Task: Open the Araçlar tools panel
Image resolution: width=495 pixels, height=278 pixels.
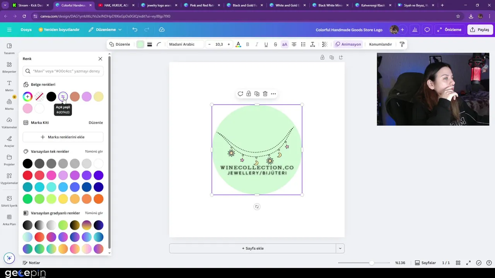Action: [x=9, y=141]
